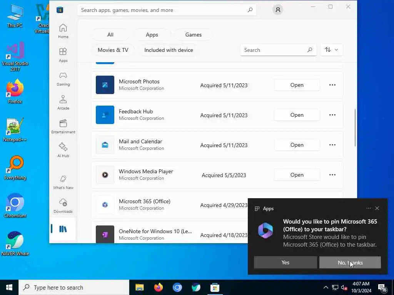394x295 pixels.
Task: Open Feedback Hub app
Action: [297, 115]
